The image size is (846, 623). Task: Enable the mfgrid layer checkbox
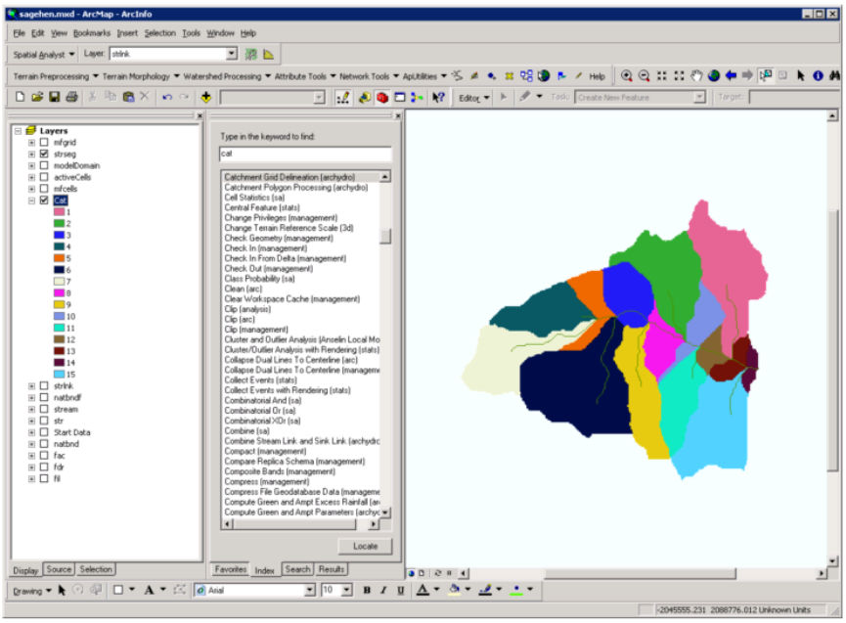[44, 142]
